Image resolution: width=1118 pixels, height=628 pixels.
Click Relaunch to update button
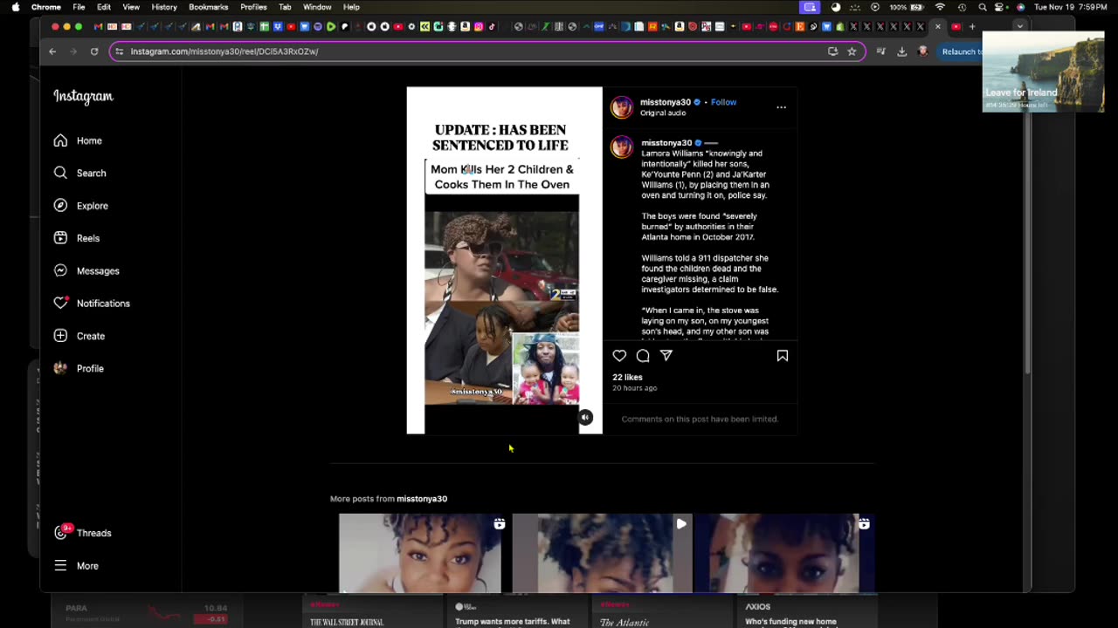(961, 51)
